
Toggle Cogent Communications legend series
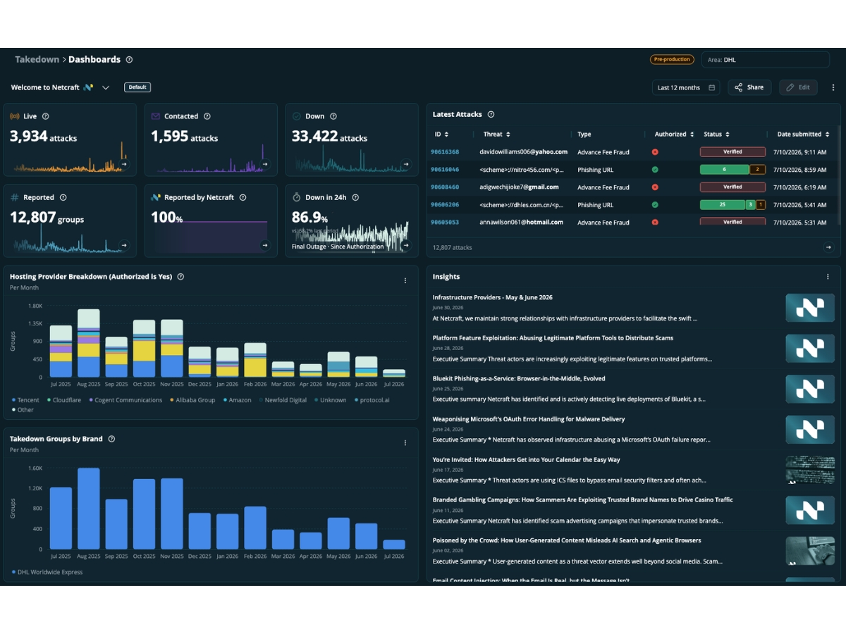click(125, 400)
